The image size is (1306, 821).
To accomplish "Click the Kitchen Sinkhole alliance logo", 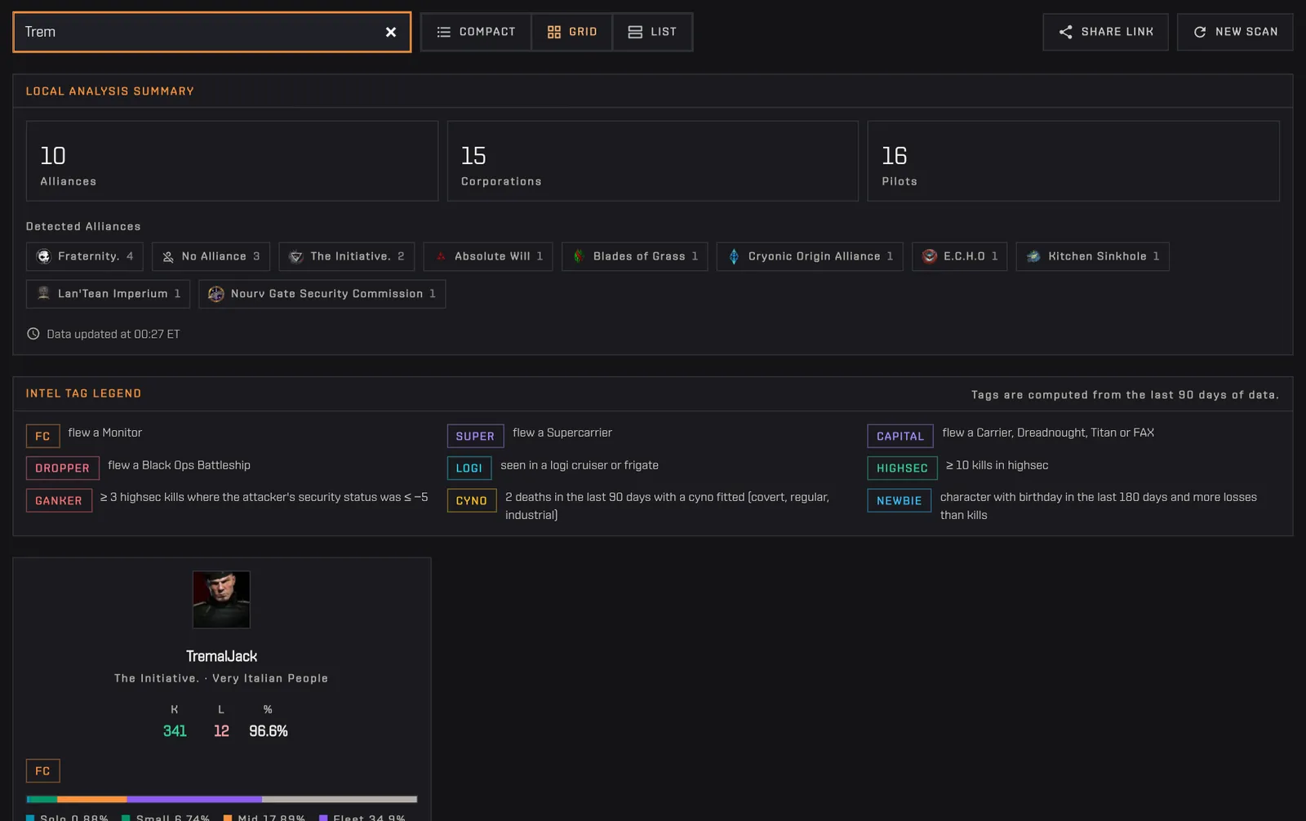I will [1033, 256].
